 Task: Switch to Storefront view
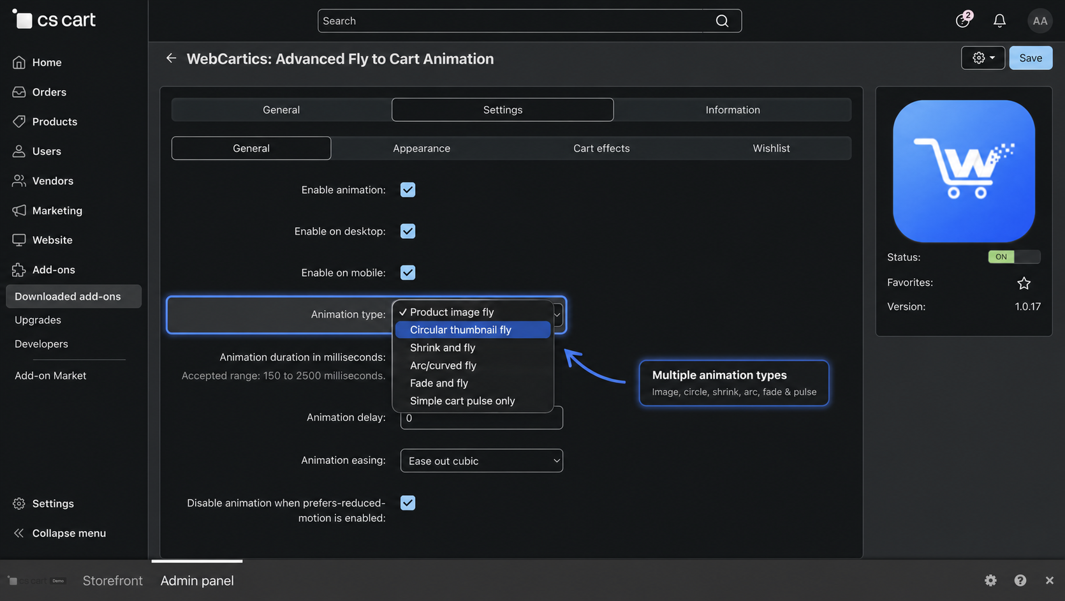[x=113, y=581]
